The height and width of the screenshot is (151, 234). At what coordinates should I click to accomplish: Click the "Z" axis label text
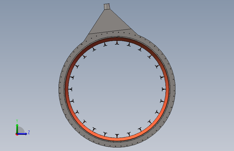(29, 132)
